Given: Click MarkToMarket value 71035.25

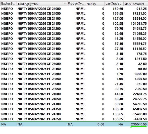Looking at the screenshot, I should coord(139,34).
